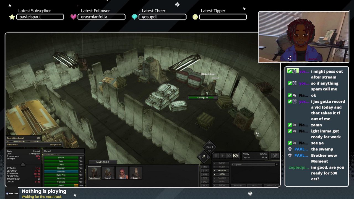Go up a floor with the up arrow

point(209,142)
